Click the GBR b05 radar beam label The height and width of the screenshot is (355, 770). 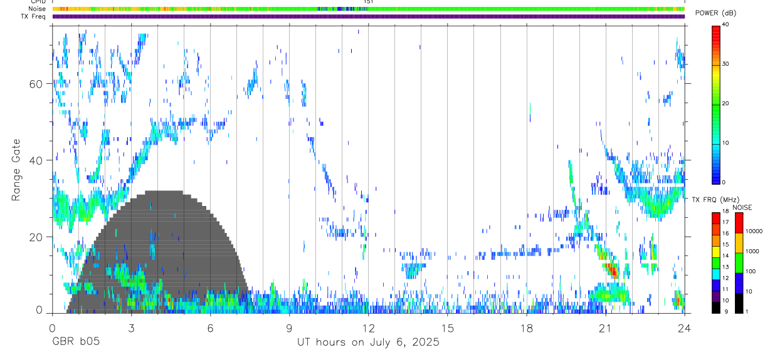[75, 342]
